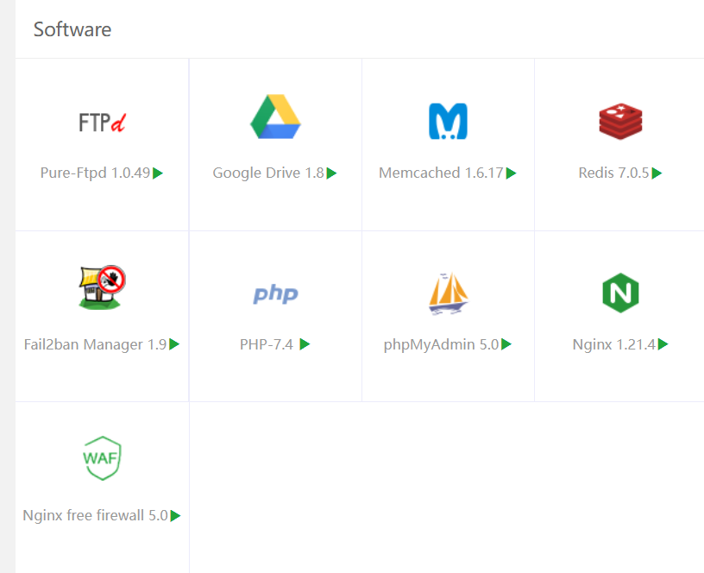Open the Google Drive 1.8 label link
The width and height of the screenshot is (704, 573).
click(268, 173)
